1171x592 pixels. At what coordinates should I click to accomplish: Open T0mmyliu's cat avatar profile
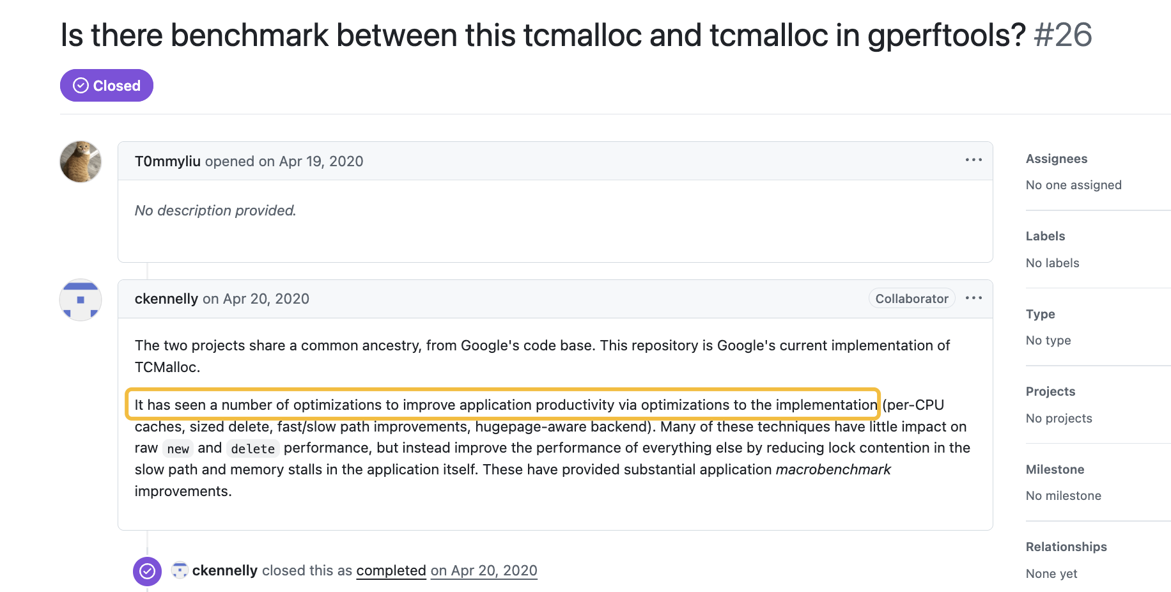81,162
